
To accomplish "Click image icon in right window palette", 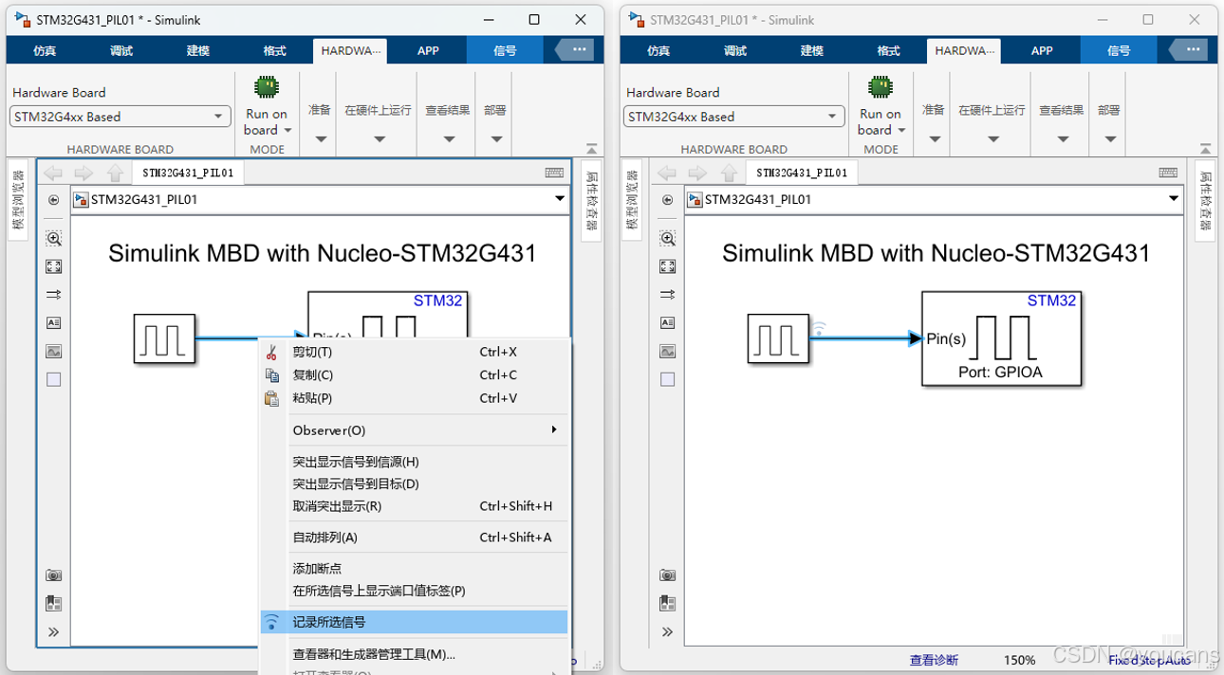I will click(x=668, y=352).
